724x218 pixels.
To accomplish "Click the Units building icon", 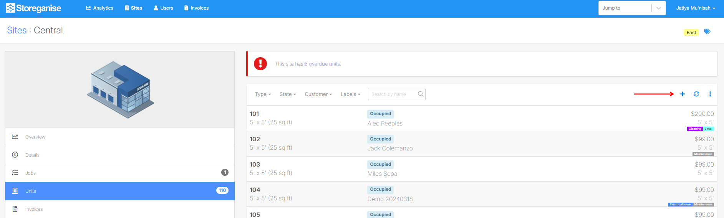I will point(15,191).
